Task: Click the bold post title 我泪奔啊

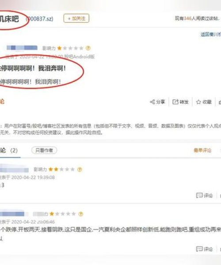Action: tap(33, 68)
